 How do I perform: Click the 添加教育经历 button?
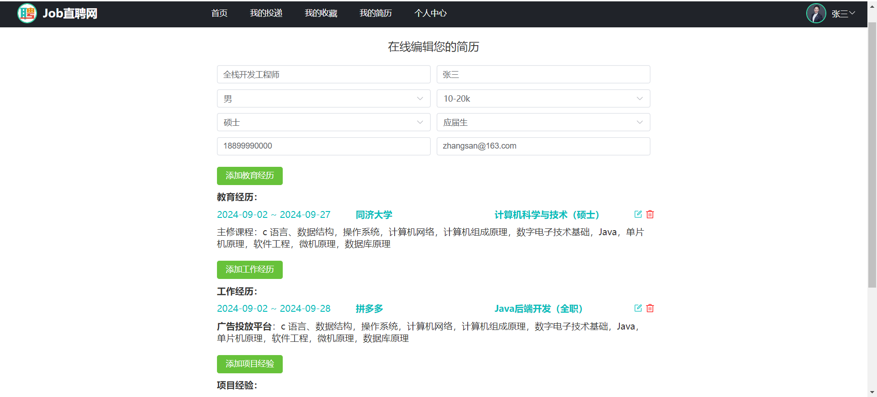(x=250, y=176)
